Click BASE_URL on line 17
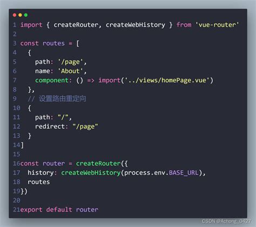The image size is (256, 227). (x=184, y=173)
